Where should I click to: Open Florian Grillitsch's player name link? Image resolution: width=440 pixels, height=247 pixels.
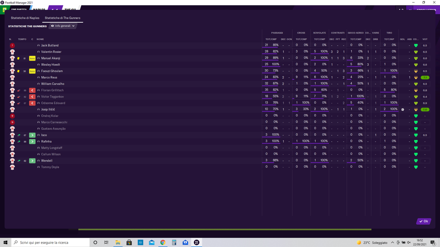click(x=52, y=90)
